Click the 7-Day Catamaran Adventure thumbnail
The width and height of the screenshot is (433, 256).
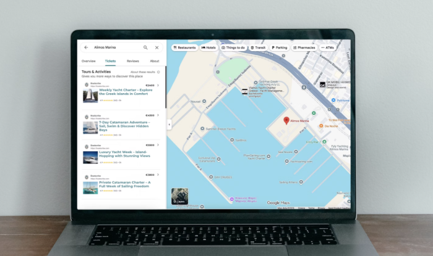click(x=90, y=128)
